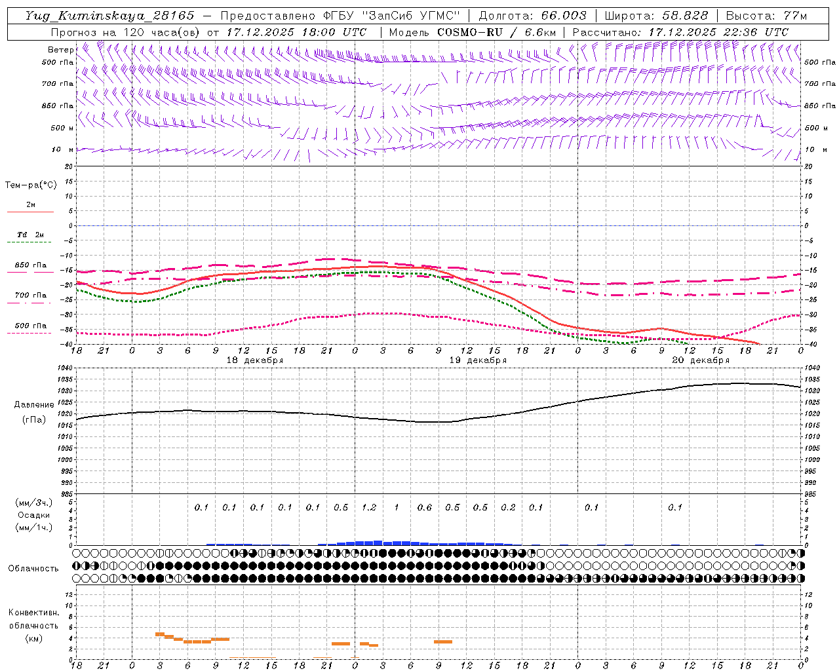Click the precipitation value 1 after 1.2
Image resolution: width=839 pixels, height=671 pixels.
tap(397, 507)
